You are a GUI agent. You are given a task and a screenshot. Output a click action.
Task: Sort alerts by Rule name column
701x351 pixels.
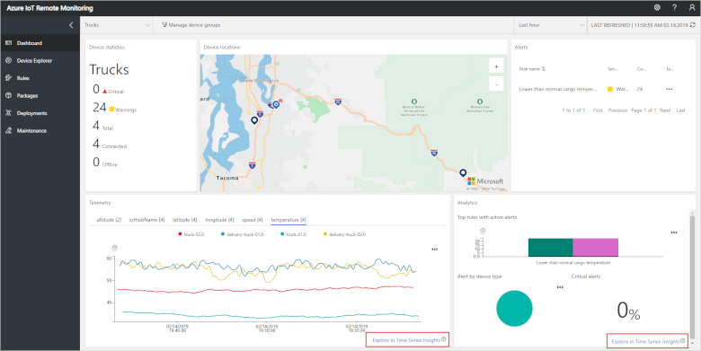click(532, 69)
